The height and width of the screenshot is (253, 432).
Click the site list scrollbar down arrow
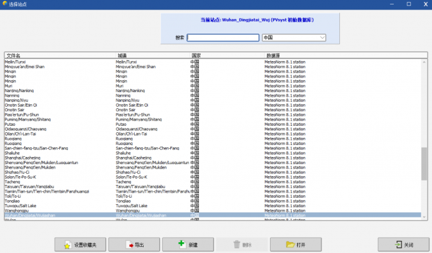click(x=424, y=217)
